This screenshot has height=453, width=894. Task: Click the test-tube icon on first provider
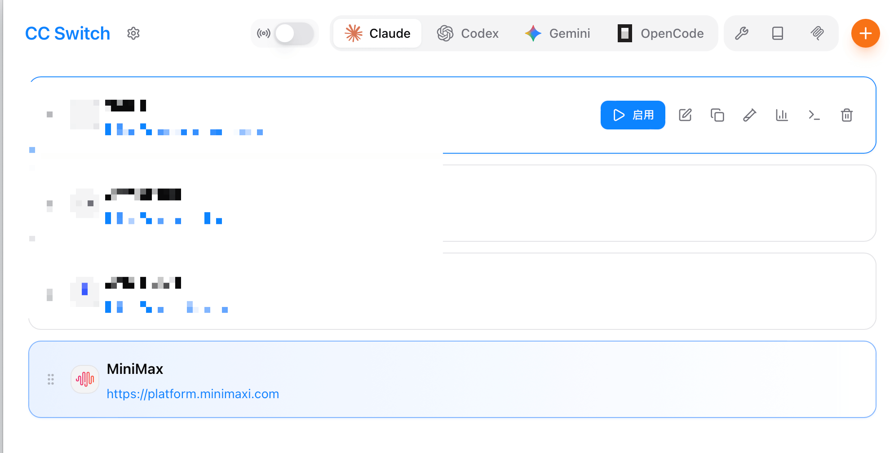pyautogui.click(x=750, y=115)
